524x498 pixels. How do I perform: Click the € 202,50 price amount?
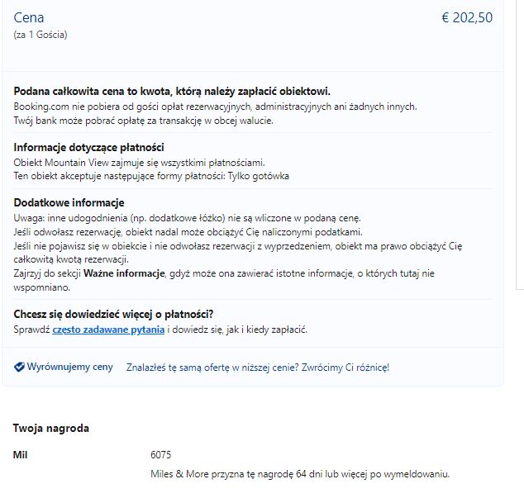tap(467, 17)
